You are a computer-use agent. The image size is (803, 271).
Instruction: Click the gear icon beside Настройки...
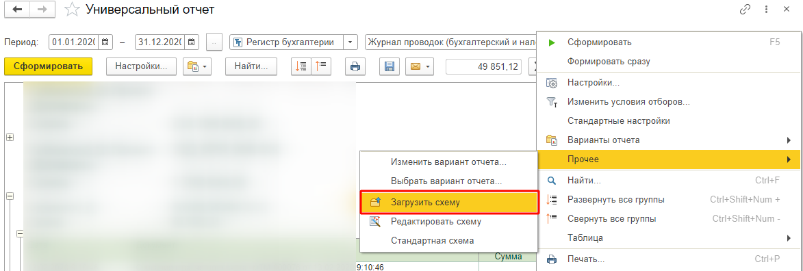pos(552,83)
